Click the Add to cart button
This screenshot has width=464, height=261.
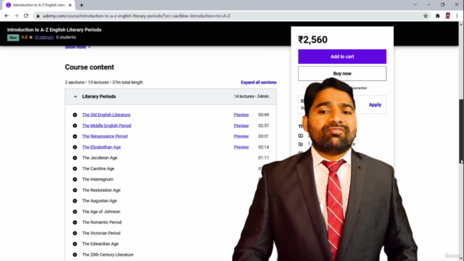(x=342, y=57)
